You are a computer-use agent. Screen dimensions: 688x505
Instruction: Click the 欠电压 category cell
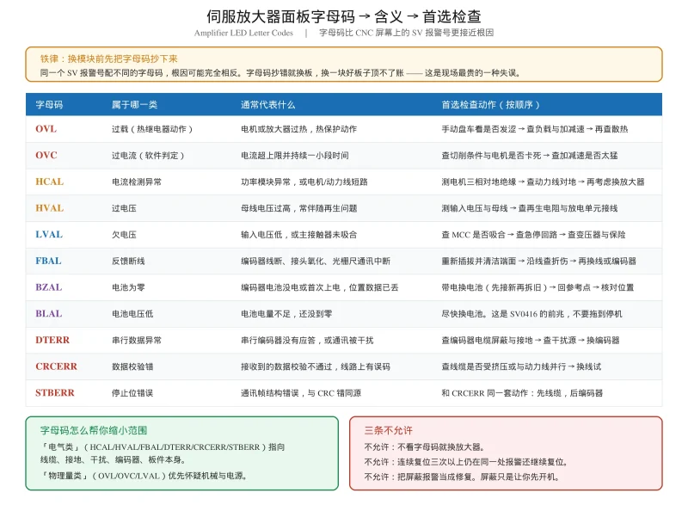click(124, 234)
